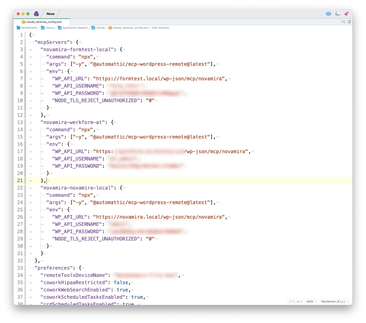Click line number 21 in the gutter

[20, 181]
